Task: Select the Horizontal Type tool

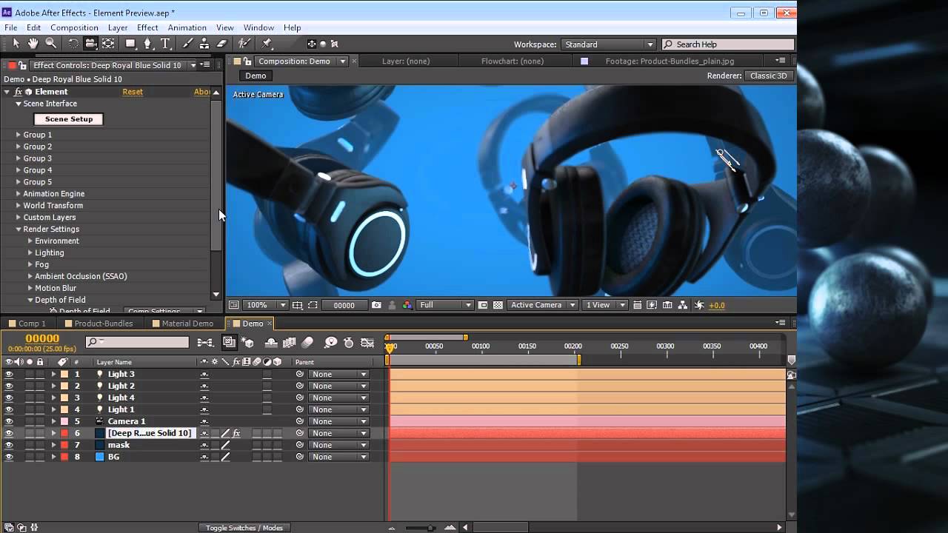Action: pos(165,44)
